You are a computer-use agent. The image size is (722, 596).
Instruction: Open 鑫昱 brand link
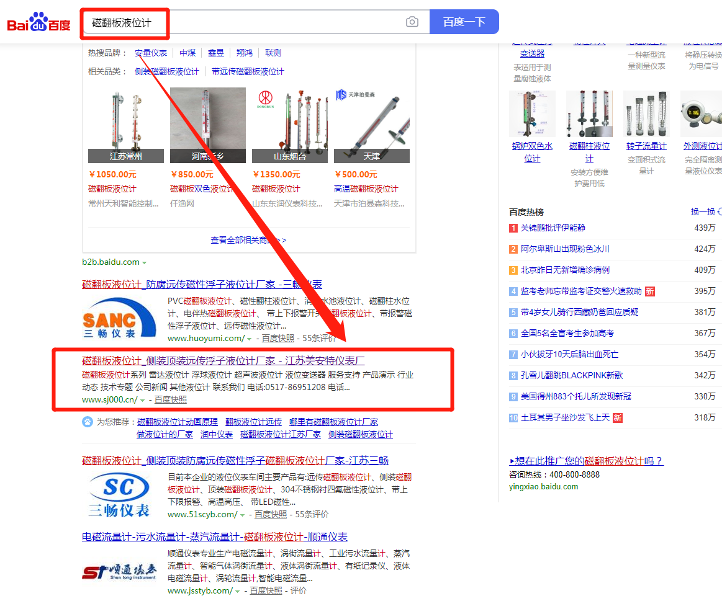(x=216, y=53)
